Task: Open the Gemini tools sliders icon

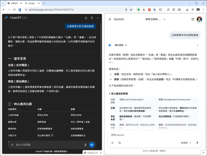Action: (119, 143)
